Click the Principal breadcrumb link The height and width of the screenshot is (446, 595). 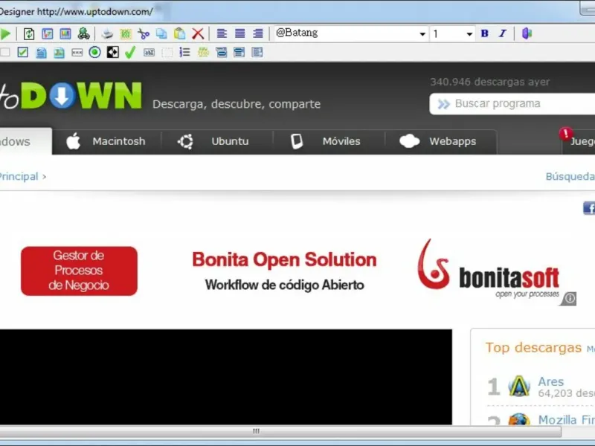point(19,176)
